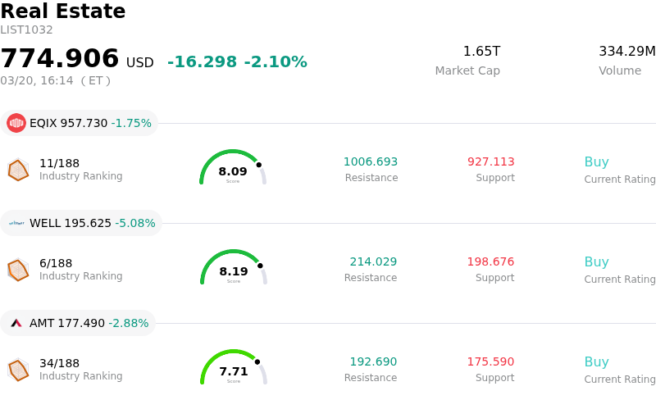Click the radar chart icon beside 6/188

click(18, 270)
